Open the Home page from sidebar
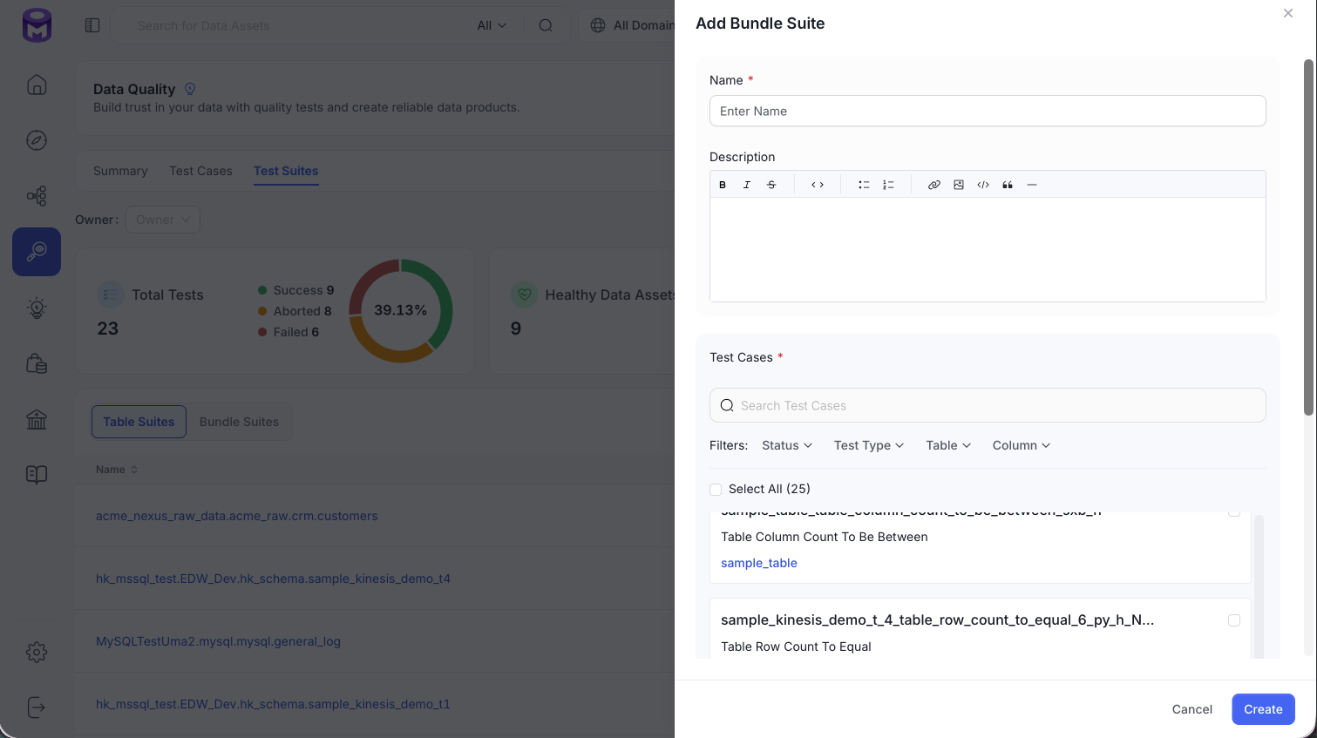The image size is (1317, 738). pos(37,85)
